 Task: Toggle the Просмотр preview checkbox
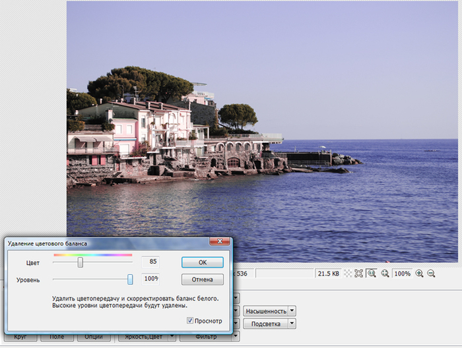coord(190,320)
